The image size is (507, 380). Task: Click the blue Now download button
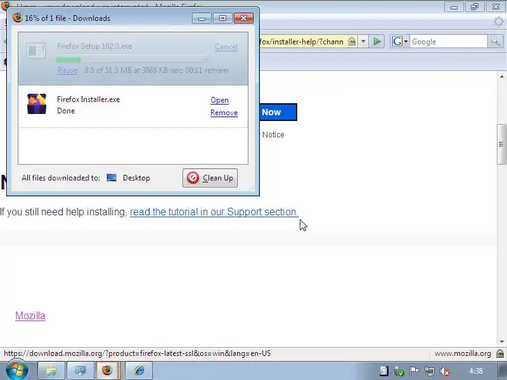(x=278, y=112)
